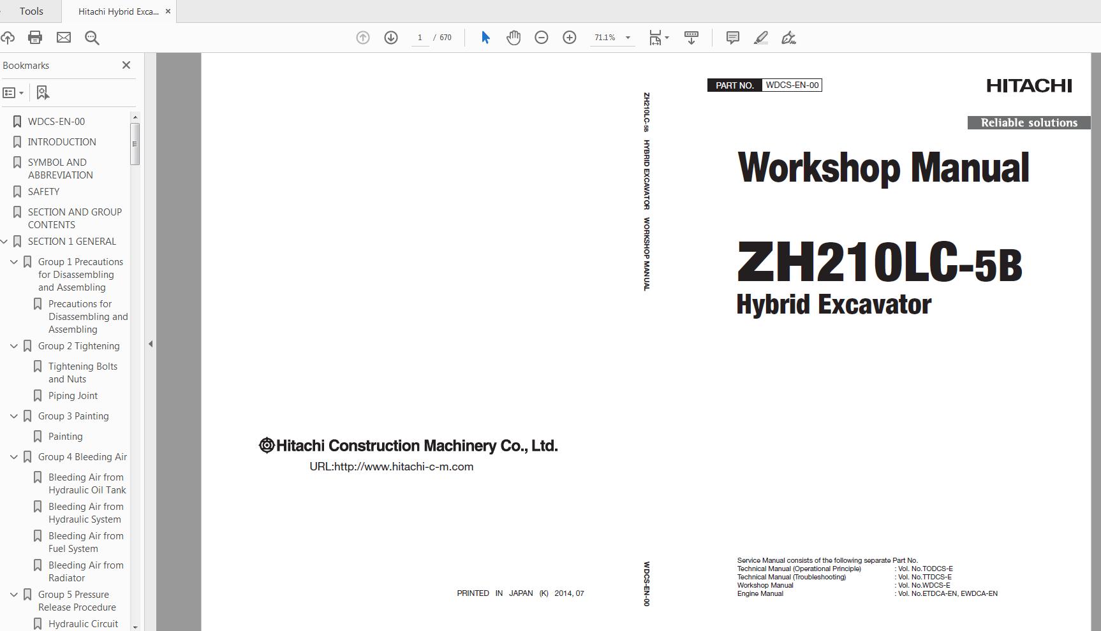Collapse Group 2 Tightening bookmark

[14, 346]
